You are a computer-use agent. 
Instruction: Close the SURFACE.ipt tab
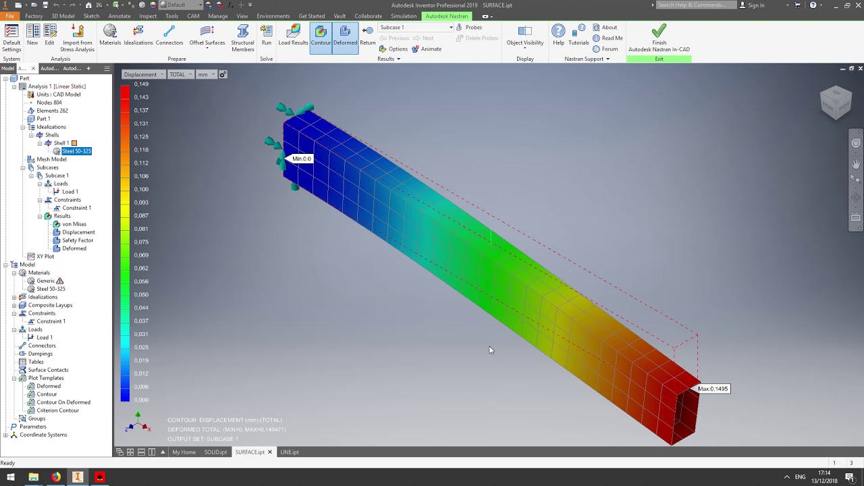(x=270, y=452)
